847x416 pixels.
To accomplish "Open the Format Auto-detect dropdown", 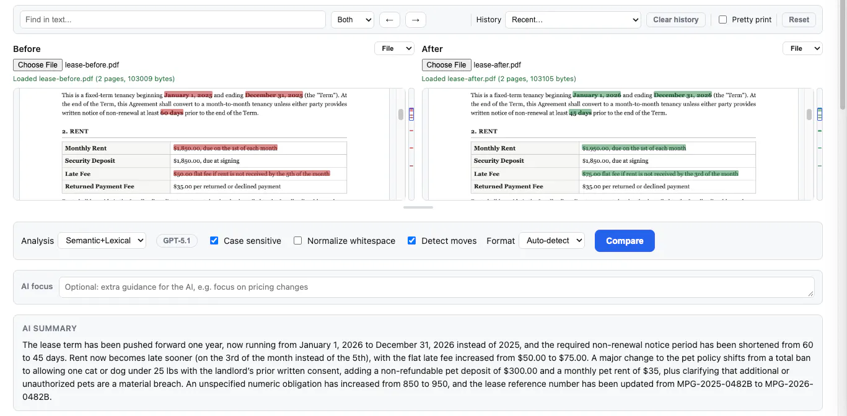I will coord(551,241).
